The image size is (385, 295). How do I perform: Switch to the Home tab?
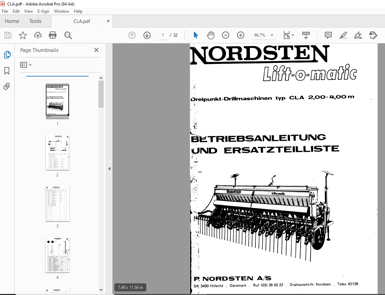coord(12,21)
